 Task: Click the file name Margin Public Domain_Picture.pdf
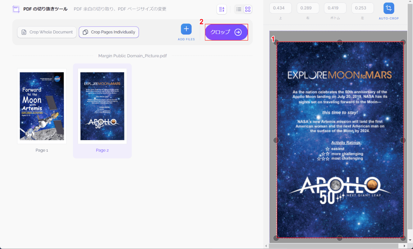pyautogui.click(x=133, y=56)
